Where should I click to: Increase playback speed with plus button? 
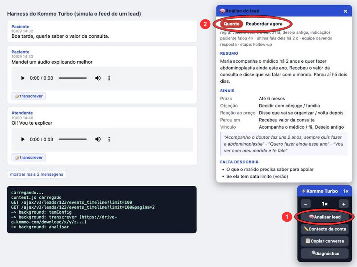[344, 204]
